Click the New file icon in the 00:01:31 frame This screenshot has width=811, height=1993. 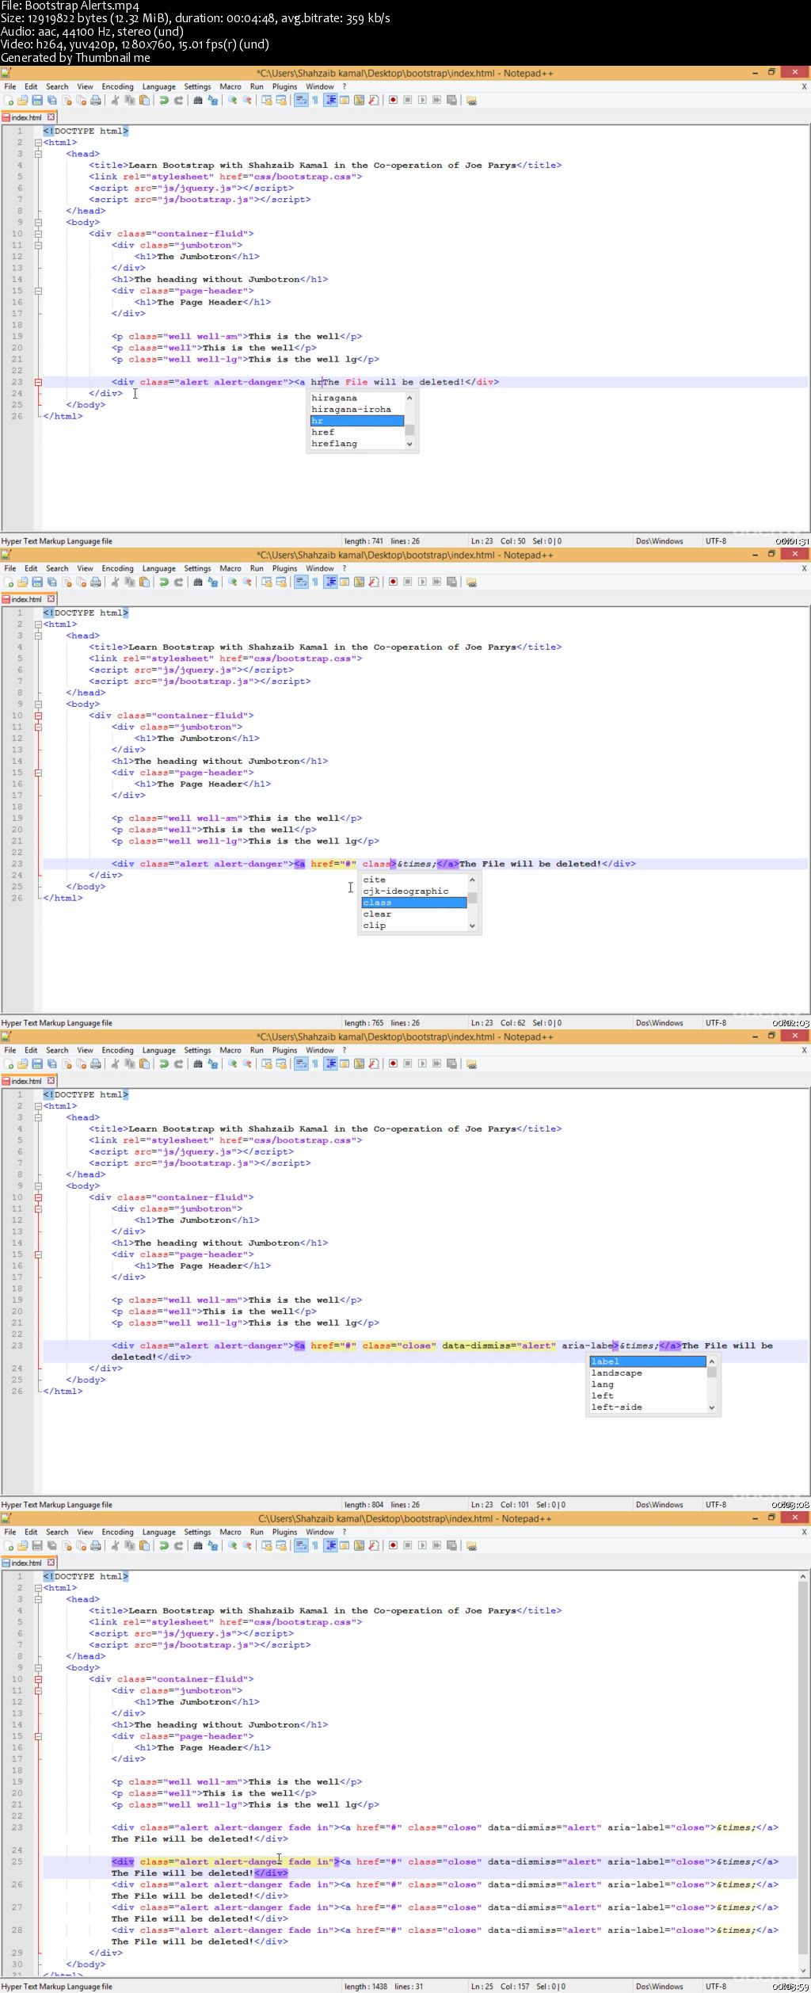click(x=8, y=100)
